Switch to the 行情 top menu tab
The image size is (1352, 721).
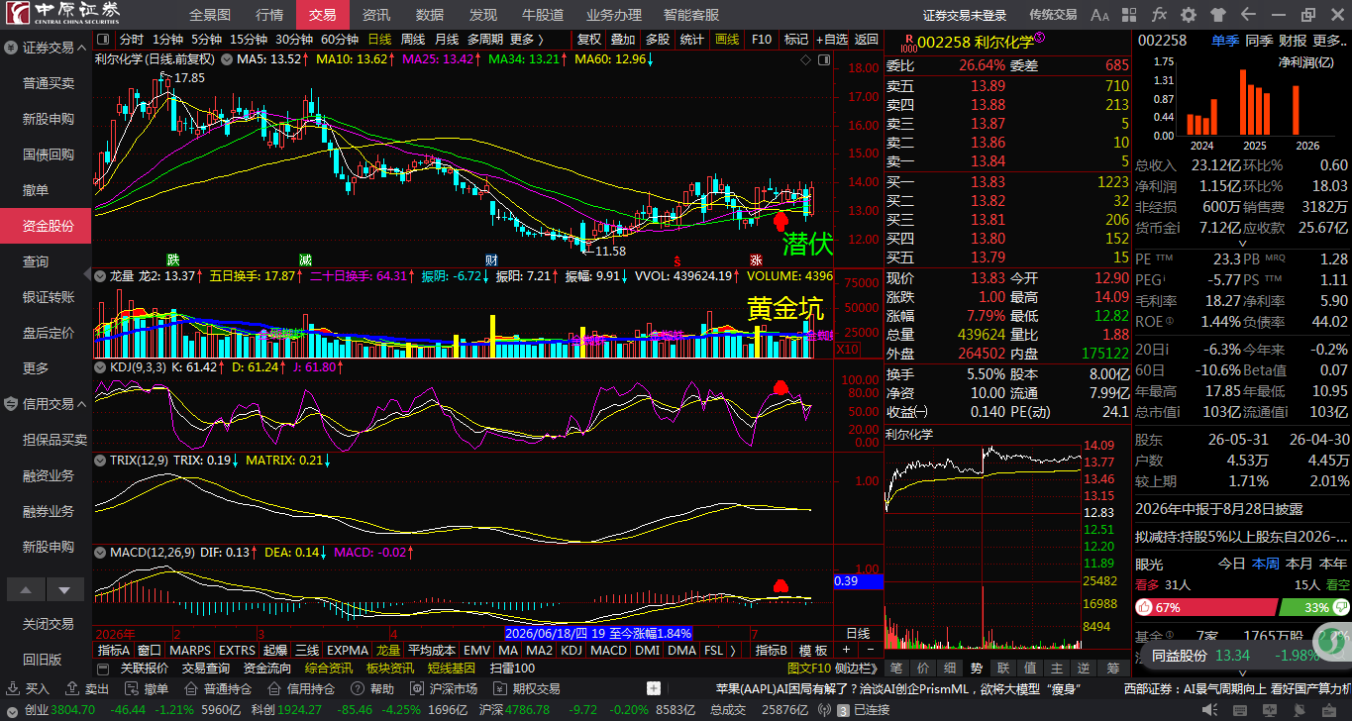pyautogui.click(x=268, y=15)
